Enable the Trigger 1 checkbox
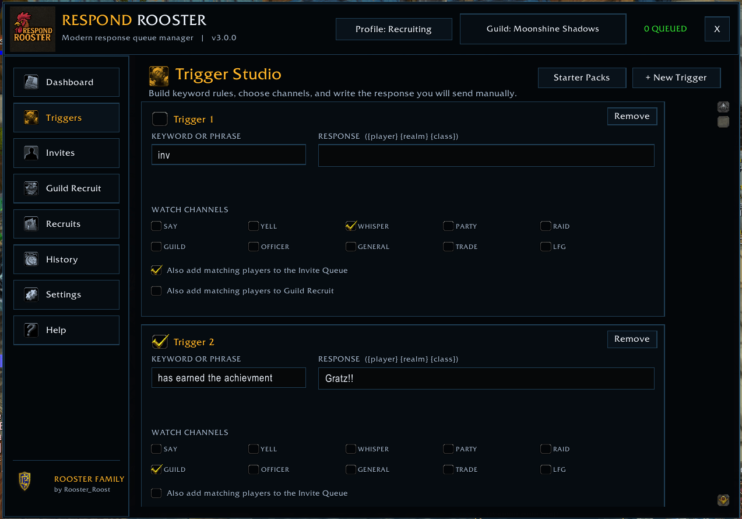The height and width of the screenshot is (519, 742). tap(160, 119)
